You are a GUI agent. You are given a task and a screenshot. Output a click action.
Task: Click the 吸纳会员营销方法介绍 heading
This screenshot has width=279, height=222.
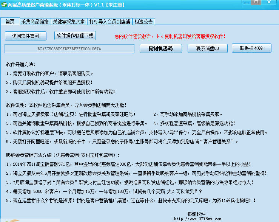[63, 155]
